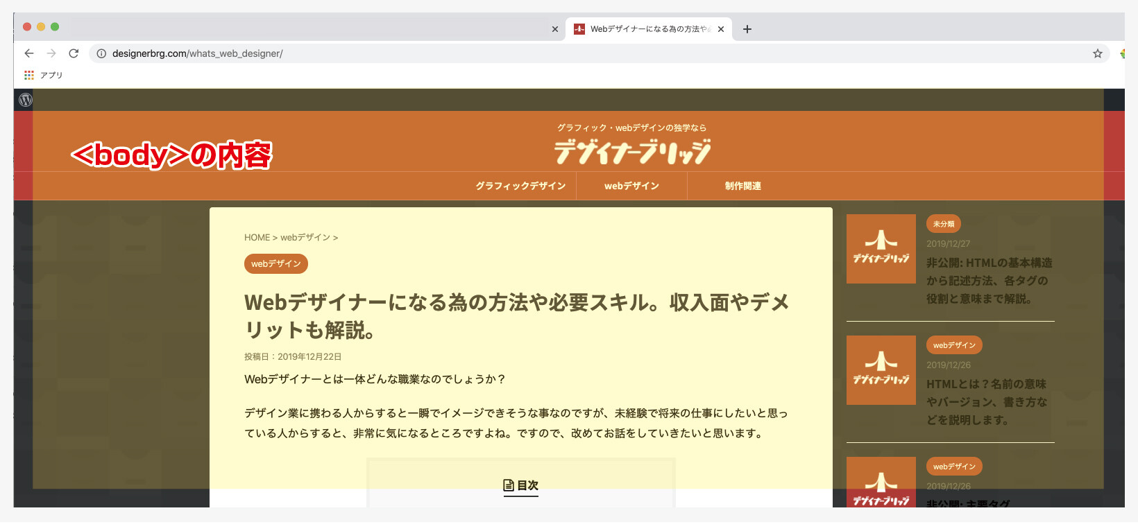Viewport: 1138px width, 531px height.
Task: Select 制作関連 in the site navigation
Action: pos(742,186)
